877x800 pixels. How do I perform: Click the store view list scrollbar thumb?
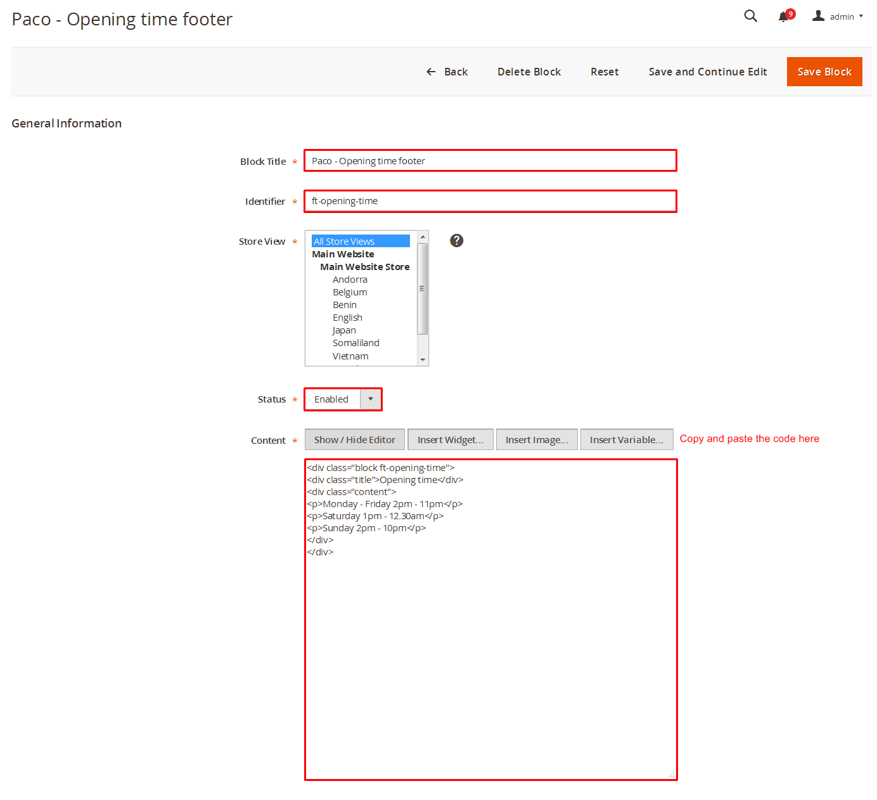423,288
